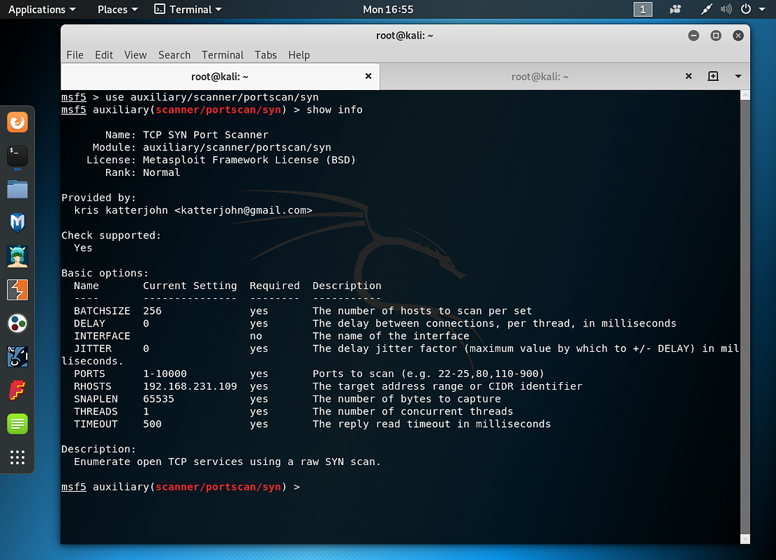Open the file manager from the dock
776x560 pixels.
pos(17,190)
